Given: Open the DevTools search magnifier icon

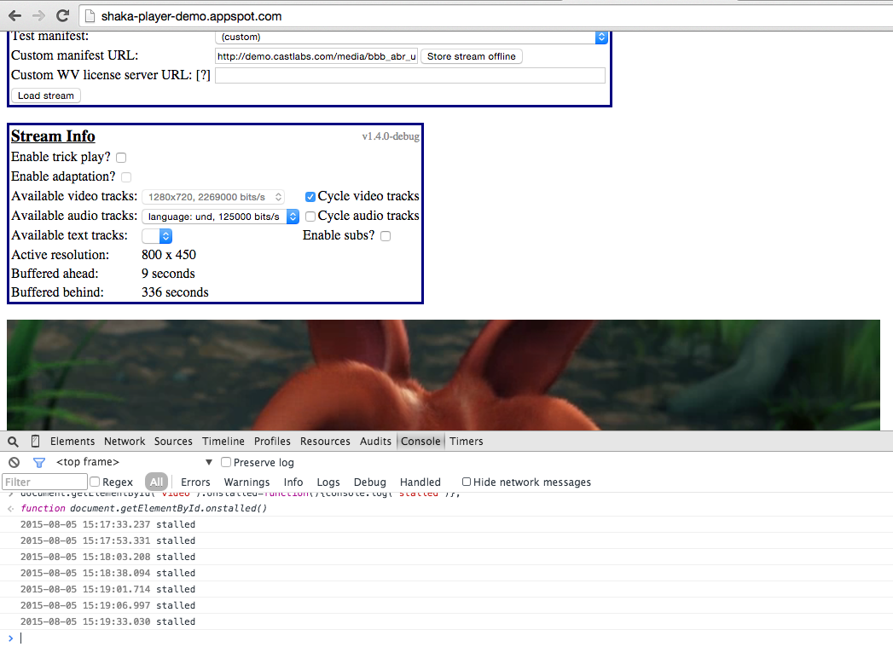Looking at the screenshot, I should pos(13,442).
